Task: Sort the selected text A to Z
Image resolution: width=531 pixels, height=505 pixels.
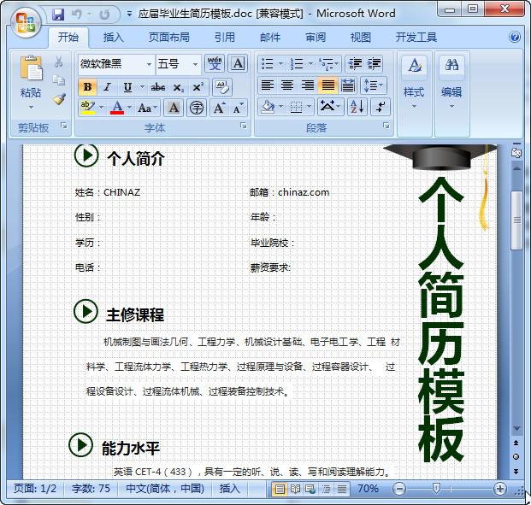Action: point(357,107)
